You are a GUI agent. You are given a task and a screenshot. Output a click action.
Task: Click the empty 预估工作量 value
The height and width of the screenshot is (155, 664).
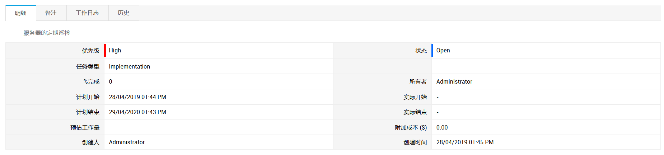click(x=110, y=128)
